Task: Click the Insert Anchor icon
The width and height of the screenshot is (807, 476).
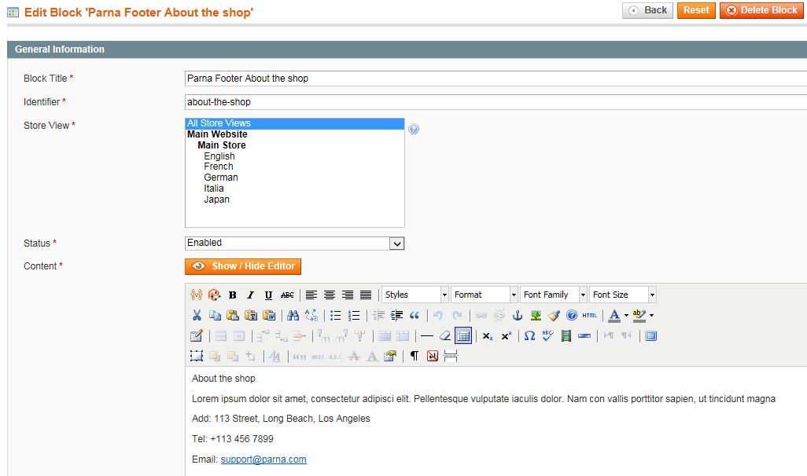Action: tap(518, 315)
